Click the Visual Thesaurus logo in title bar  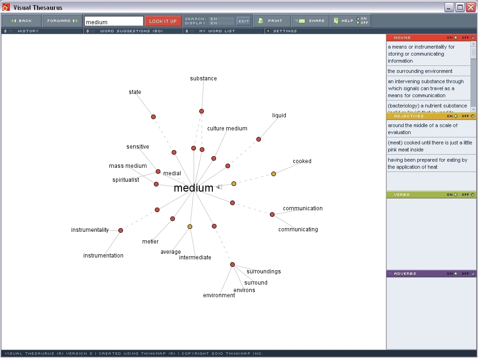[x=6, y=7]
